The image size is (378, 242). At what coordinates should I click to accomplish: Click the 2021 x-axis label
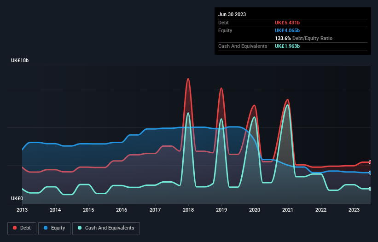pos(288,210)
